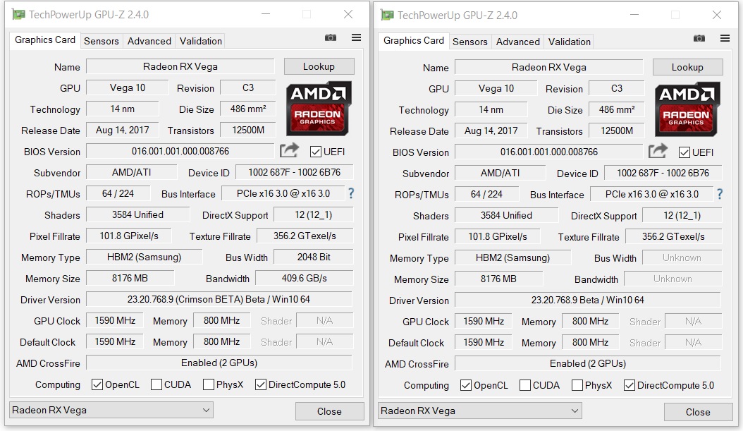This screenshot has height=431, width=743.
Task: Click the Name field in left window
Action: tap(180, 66)
